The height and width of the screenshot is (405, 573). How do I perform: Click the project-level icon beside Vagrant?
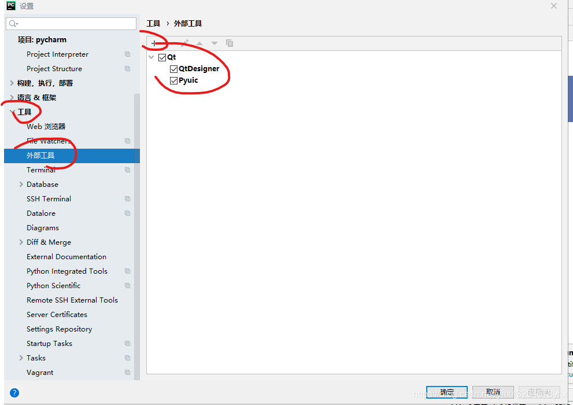click(128, 373)
